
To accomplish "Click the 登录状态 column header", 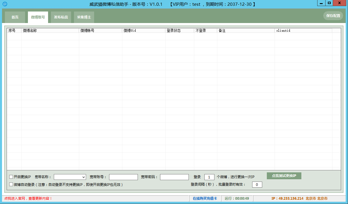I will click(180, 30).
